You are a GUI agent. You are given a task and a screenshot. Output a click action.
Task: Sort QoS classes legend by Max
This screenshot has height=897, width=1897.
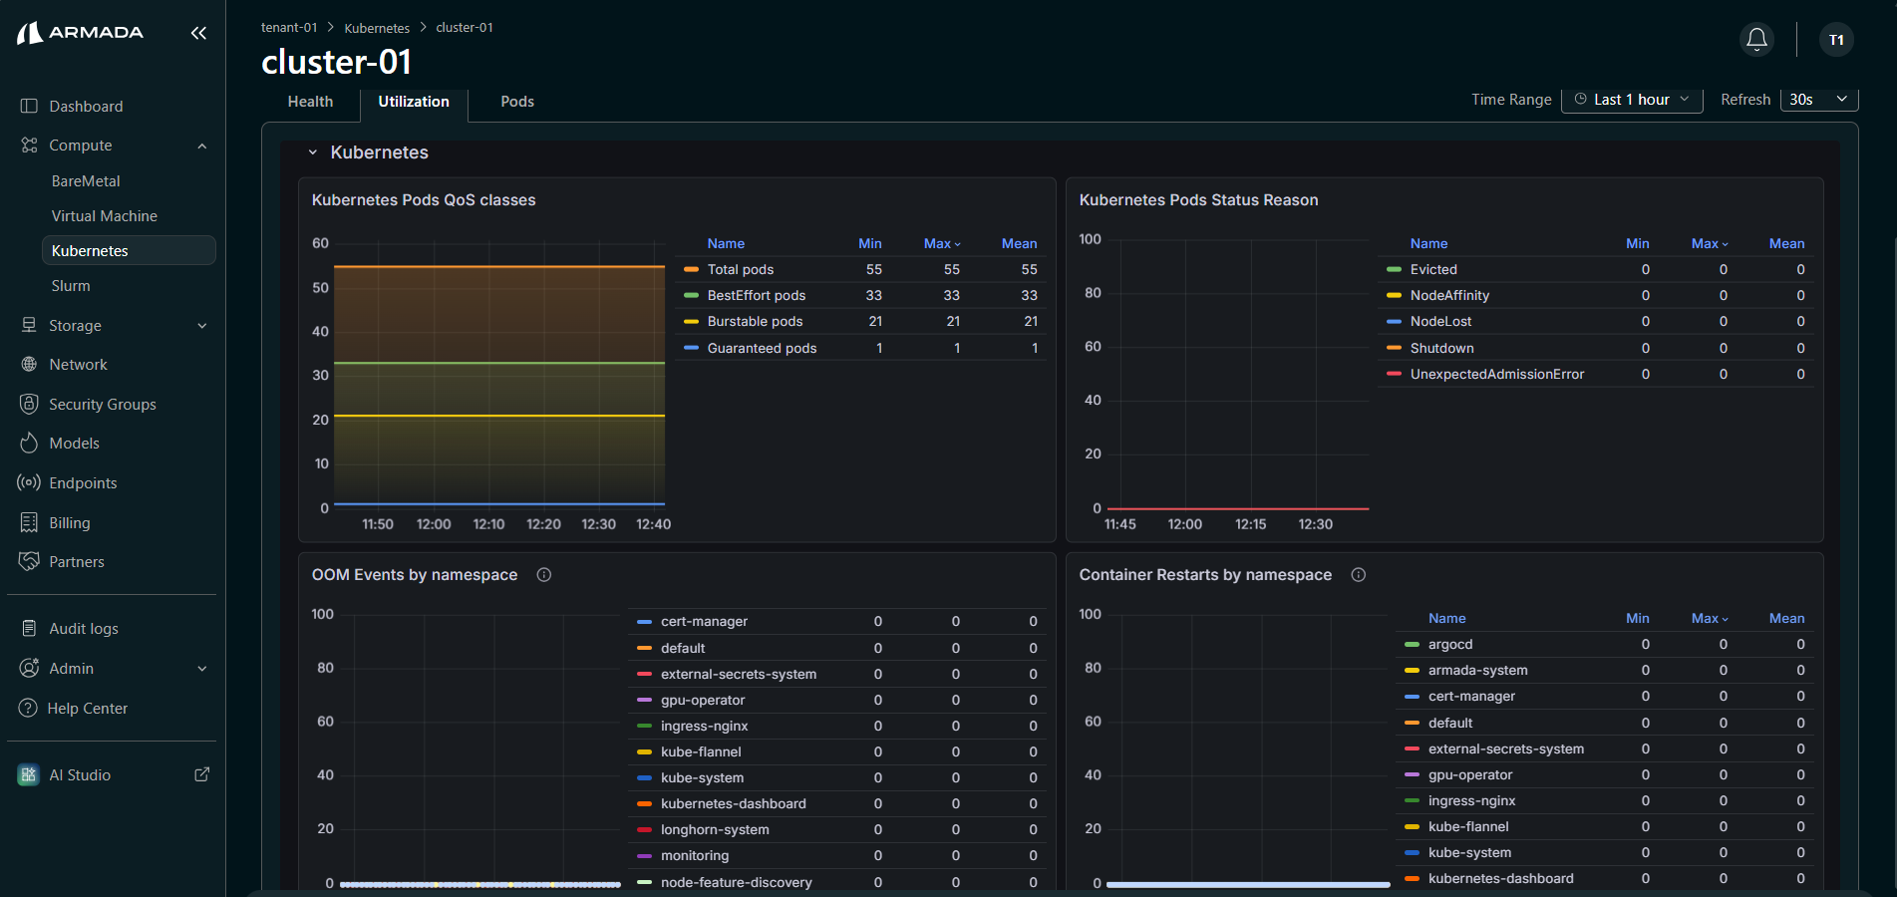pos(942,244)
